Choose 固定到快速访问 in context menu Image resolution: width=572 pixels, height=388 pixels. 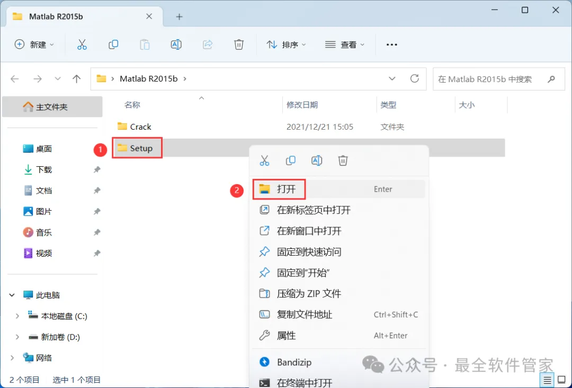[x=338, y=251]
